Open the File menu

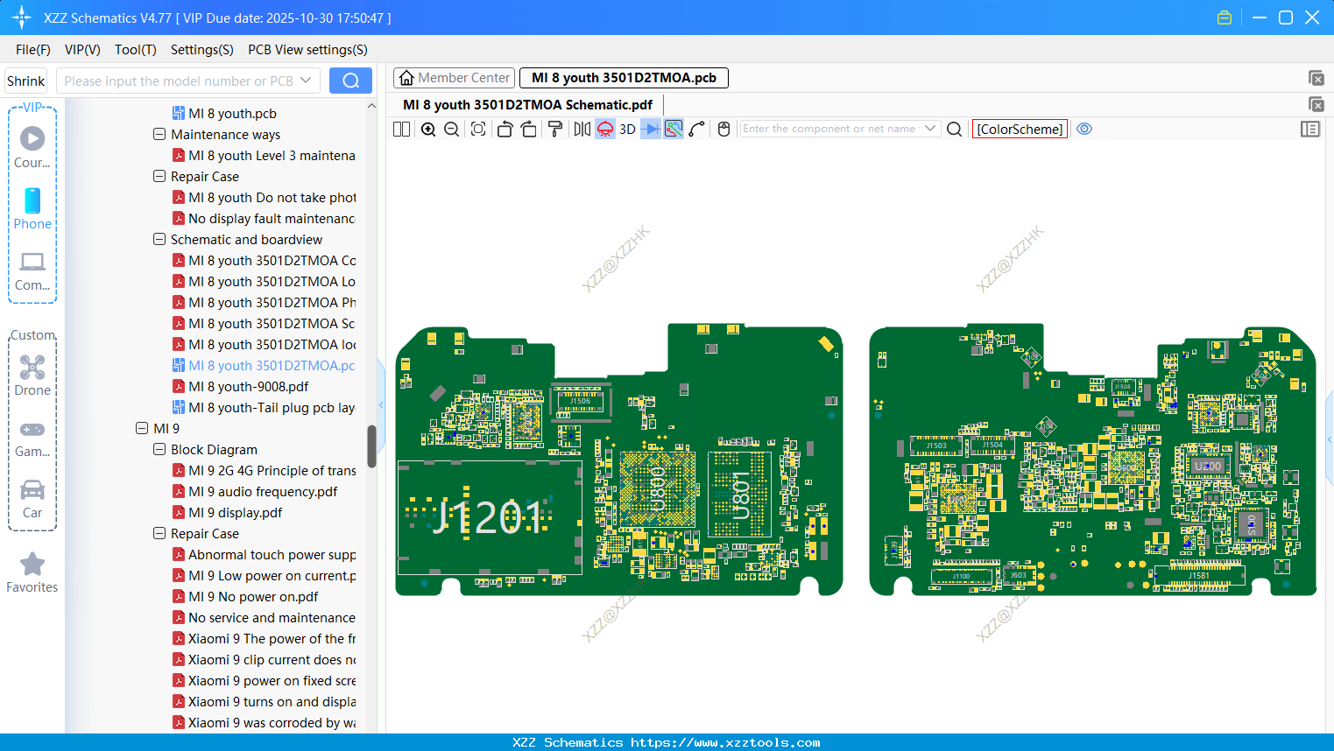coord(33,50)
